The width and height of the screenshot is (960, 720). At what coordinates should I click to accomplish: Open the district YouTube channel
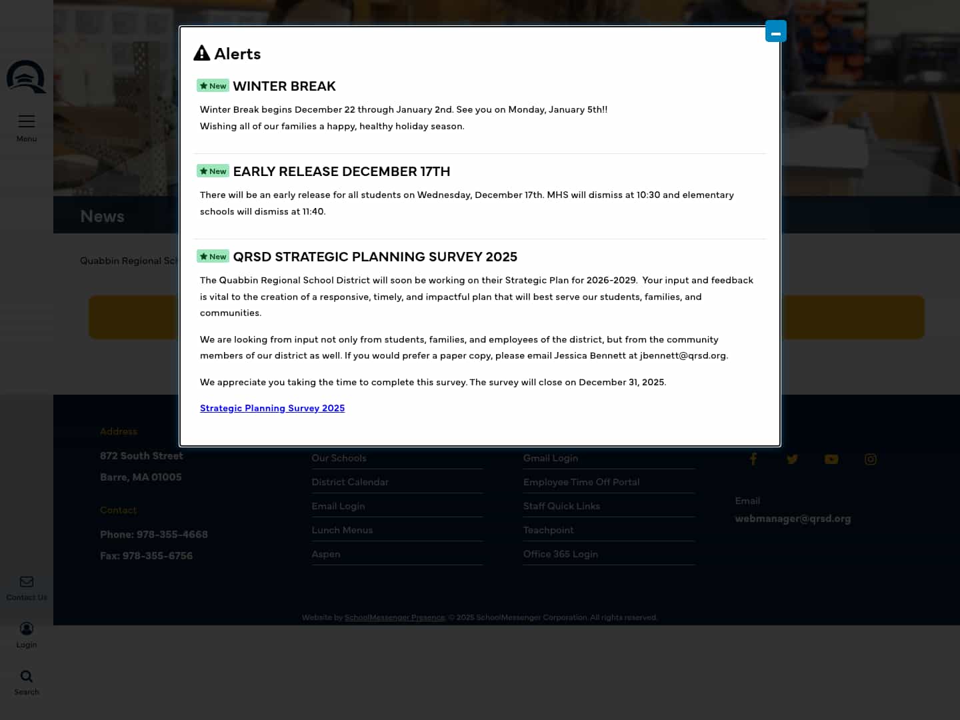click(831, 459)
